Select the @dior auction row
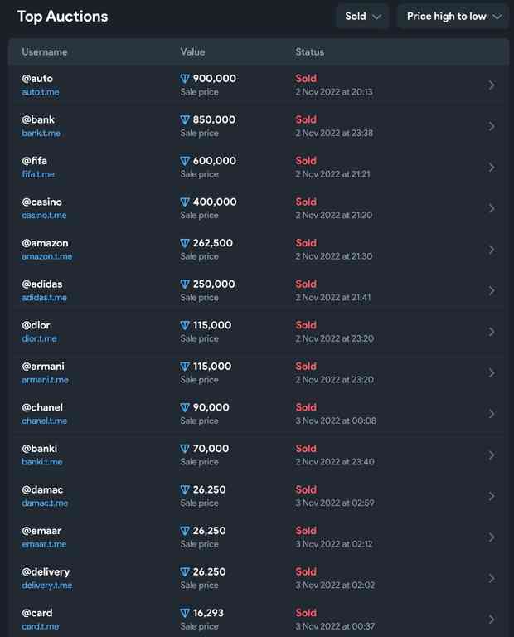Screen dimensions: 514x637 pos(258,332)
